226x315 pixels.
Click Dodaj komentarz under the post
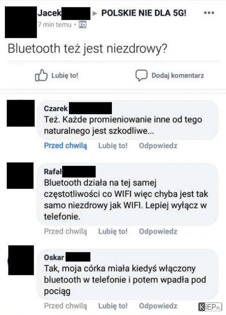177,76
